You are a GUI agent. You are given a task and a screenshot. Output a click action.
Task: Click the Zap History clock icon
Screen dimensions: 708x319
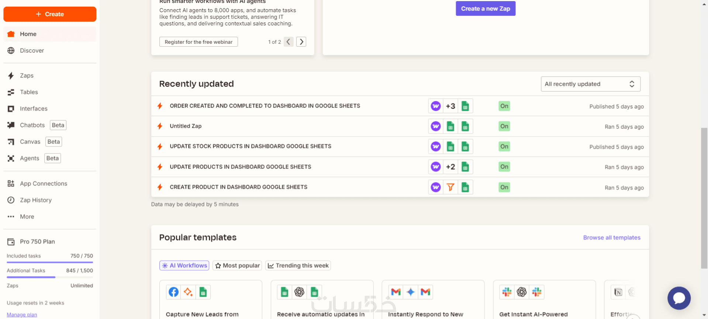pyautogui.click(x=11, y=200)
